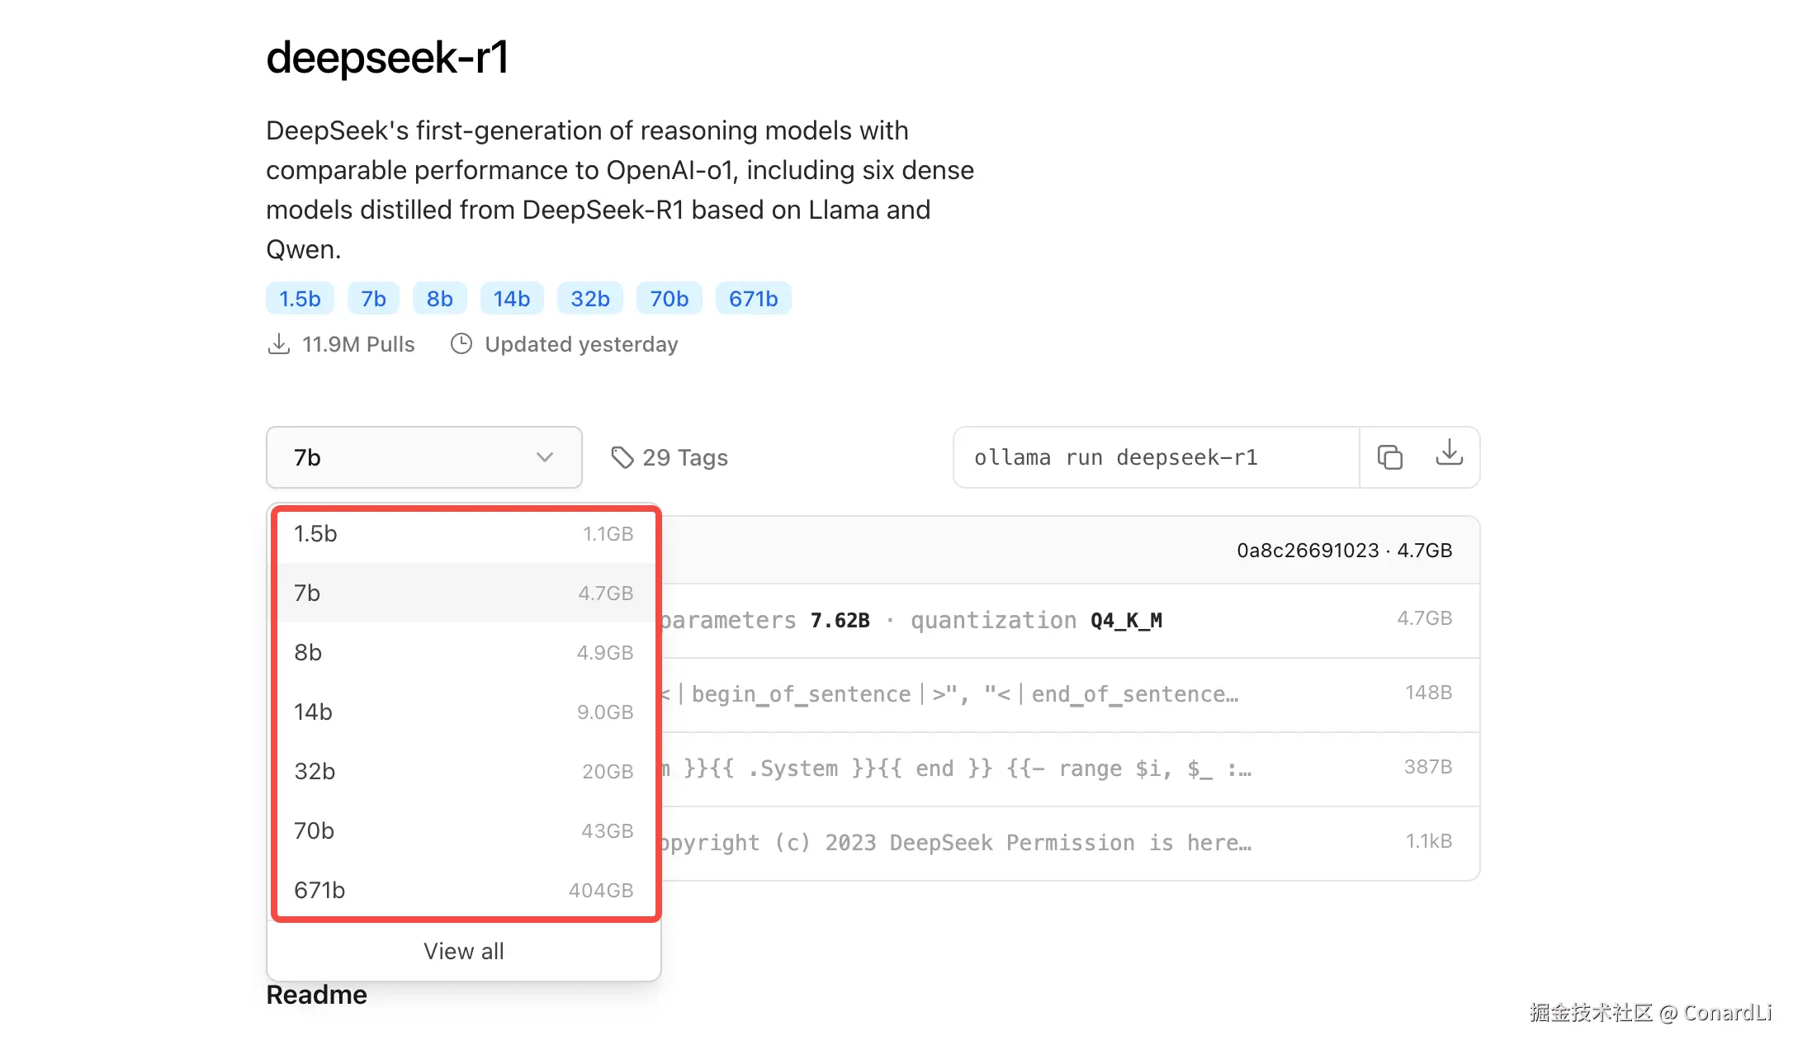Click the pulls download icon
Screen dimensions: 1798x1050
pyautogui.click(x=279, y=344)
